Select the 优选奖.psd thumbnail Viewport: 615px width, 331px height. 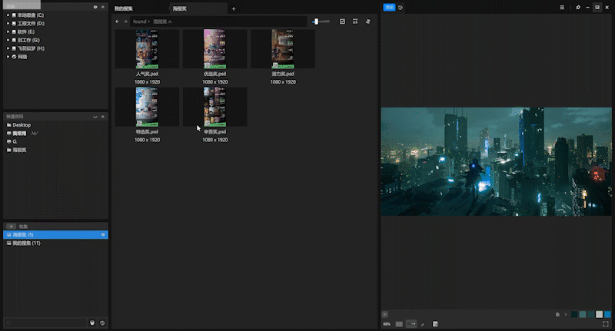pos(215,49)
